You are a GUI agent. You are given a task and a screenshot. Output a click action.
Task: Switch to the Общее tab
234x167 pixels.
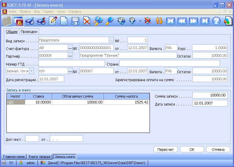(12, 31)
